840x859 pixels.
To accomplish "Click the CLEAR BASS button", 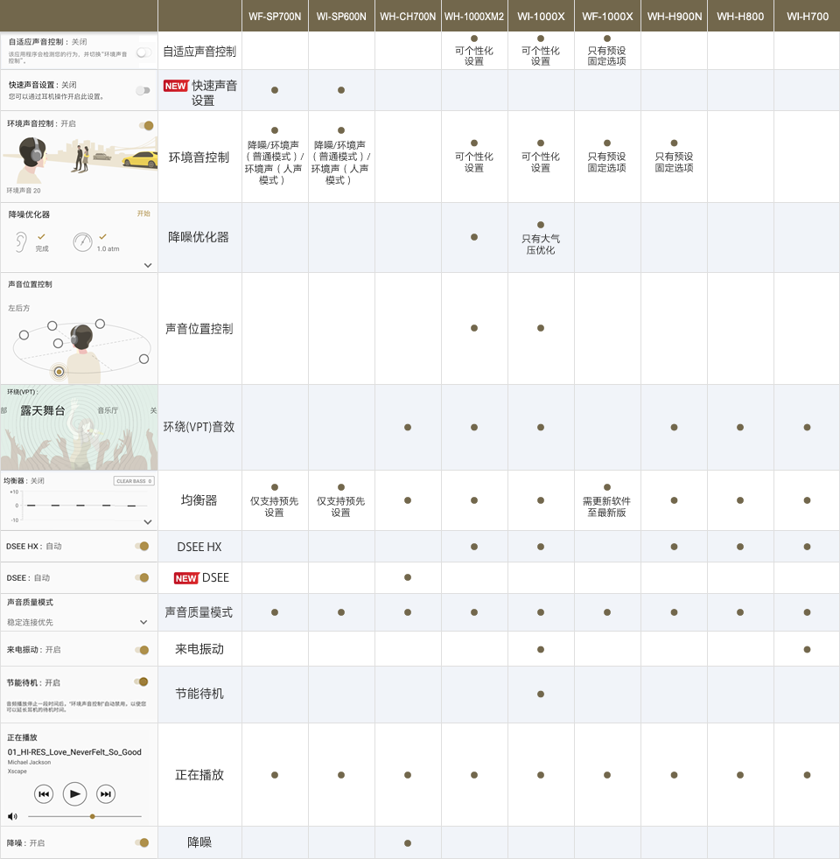I will (134, 481).
